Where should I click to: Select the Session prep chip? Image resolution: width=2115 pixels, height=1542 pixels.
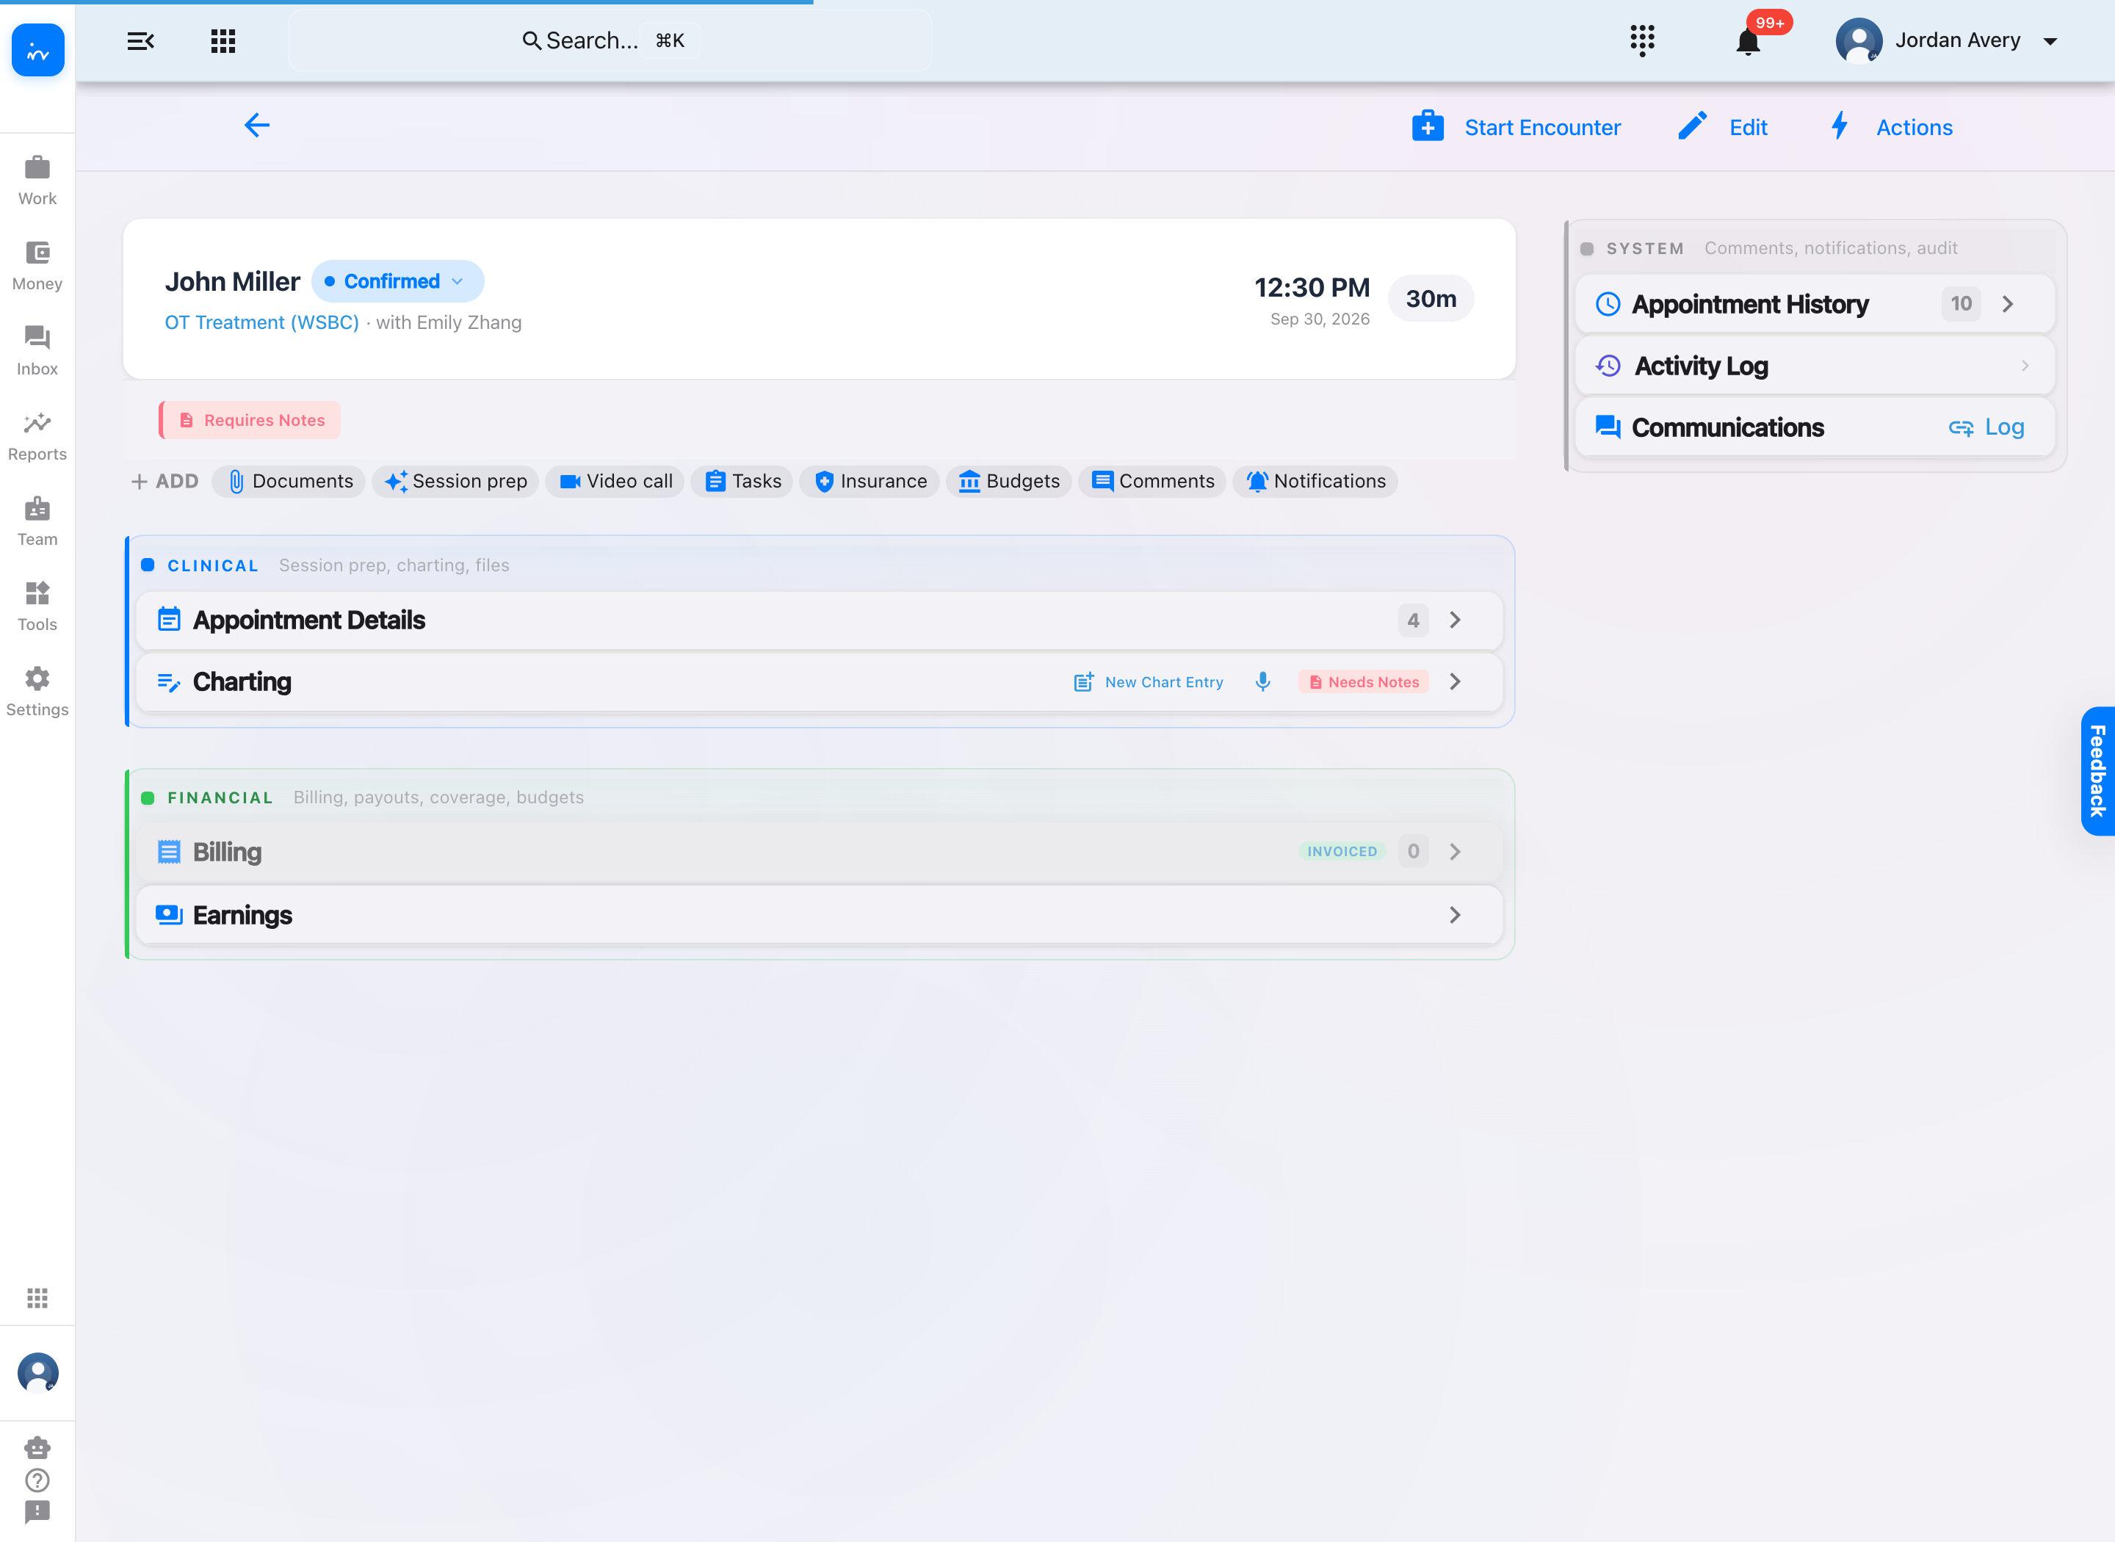455,482
